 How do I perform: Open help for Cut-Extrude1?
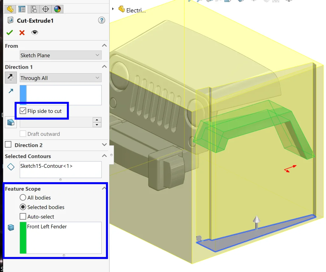(102, 21)
